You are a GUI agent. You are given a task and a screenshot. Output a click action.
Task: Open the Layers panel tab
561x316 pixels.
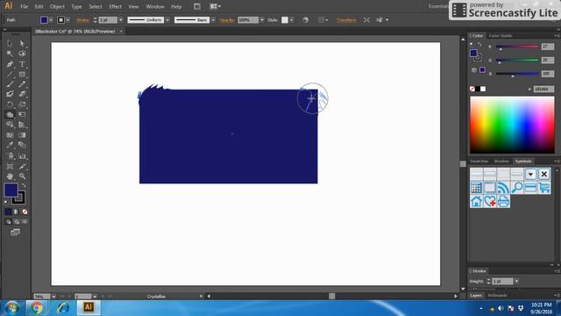click(x=476, y=296)
